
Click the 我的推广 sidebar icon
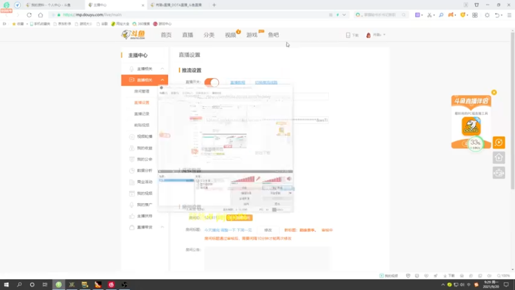[x=132, y=204]
